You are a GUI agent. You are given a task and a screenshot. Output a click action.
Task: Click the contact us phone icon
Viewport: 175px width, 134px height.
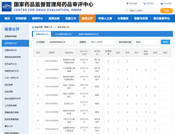(144, 3)
